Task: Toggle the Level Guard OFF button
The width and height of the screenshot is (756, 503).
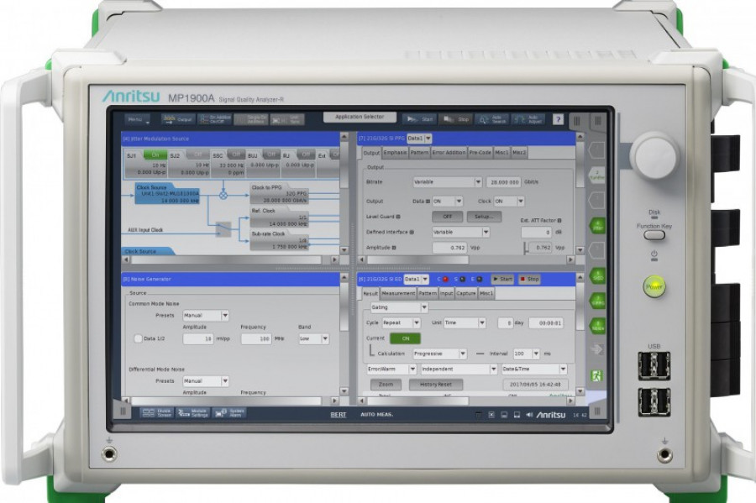Action: click(x=447, y=217)
